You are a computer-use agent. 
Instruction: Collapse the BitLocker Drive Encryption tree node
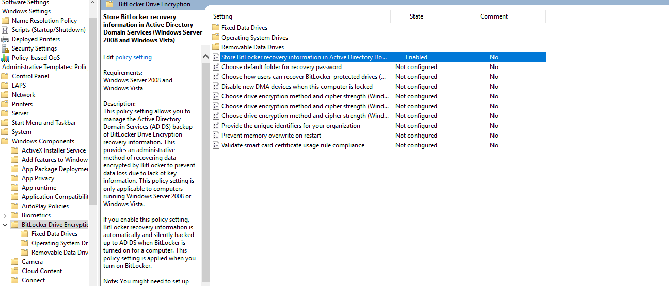click(5, 225)
